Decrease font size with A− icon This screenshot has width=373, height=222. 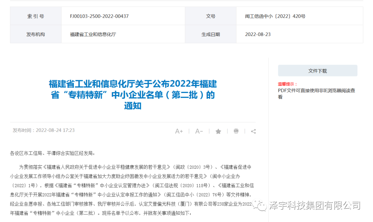(199, 131)
